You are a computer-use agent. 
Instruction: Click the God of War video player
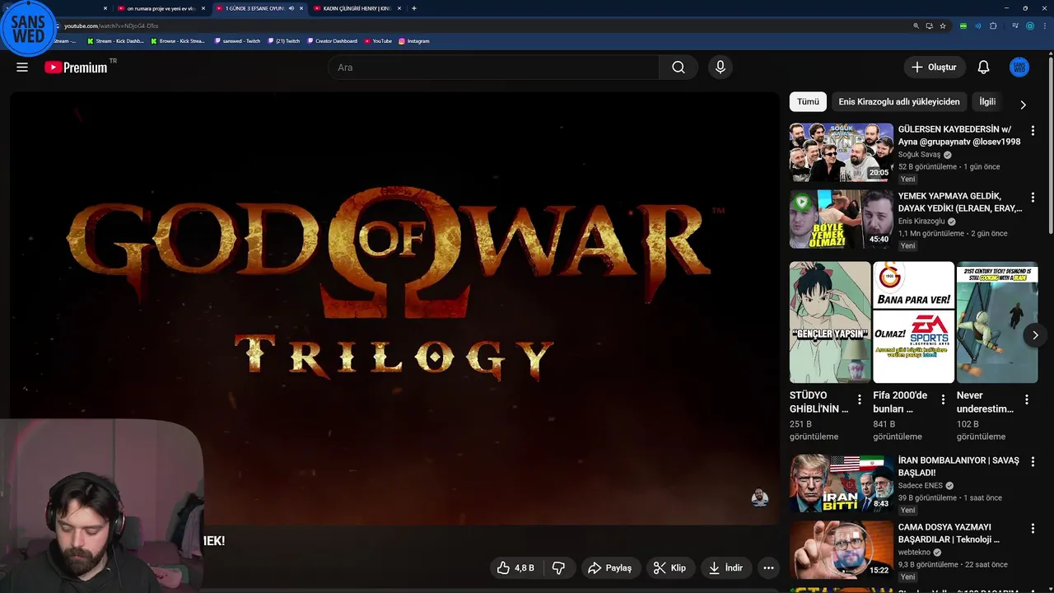[394, 309]
